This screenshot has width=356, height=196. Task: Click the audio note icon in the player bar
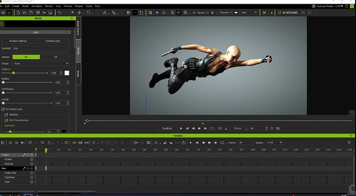[225, 128]
